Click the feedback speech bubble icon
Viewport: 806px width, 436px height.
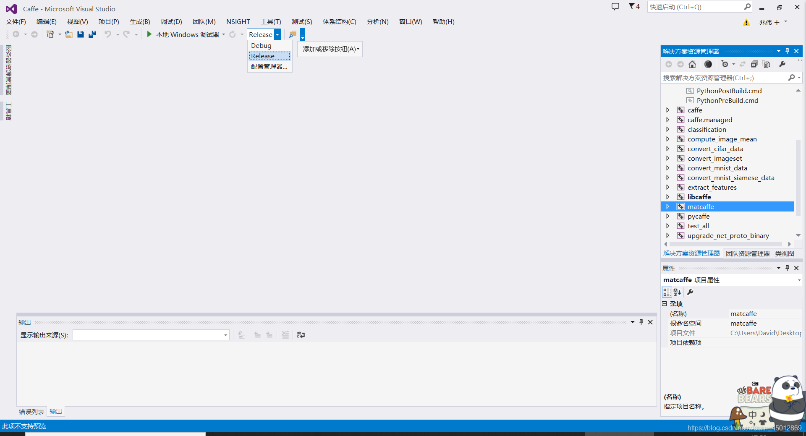click(x=615, y=7)
